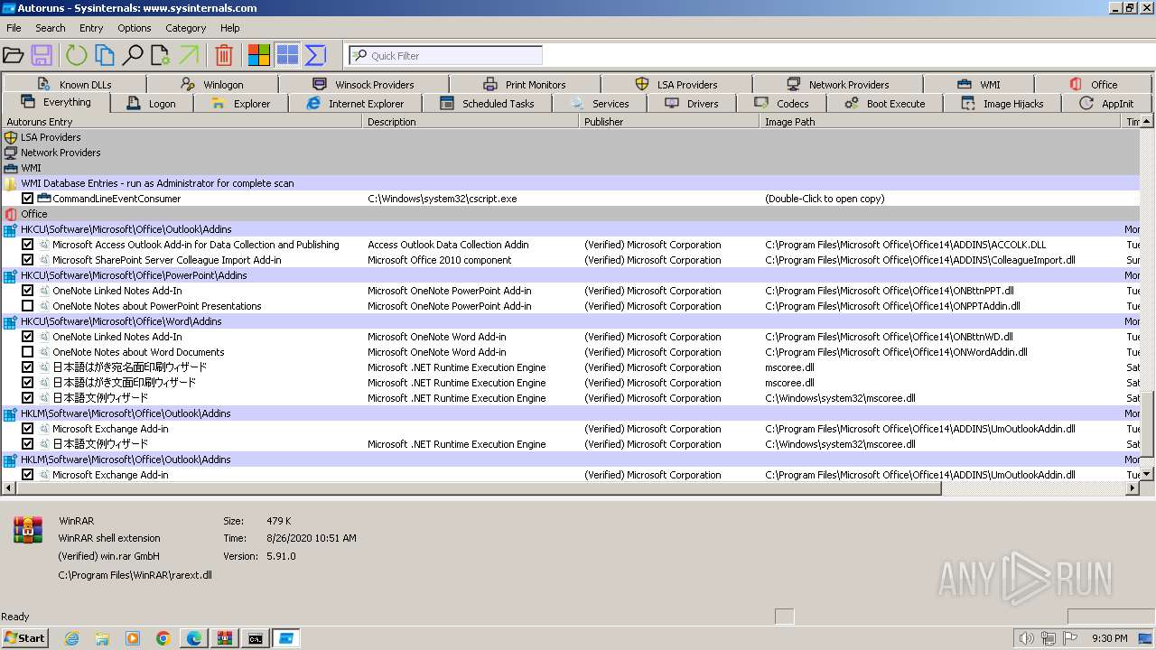Open the Options menu

[135, 28]
